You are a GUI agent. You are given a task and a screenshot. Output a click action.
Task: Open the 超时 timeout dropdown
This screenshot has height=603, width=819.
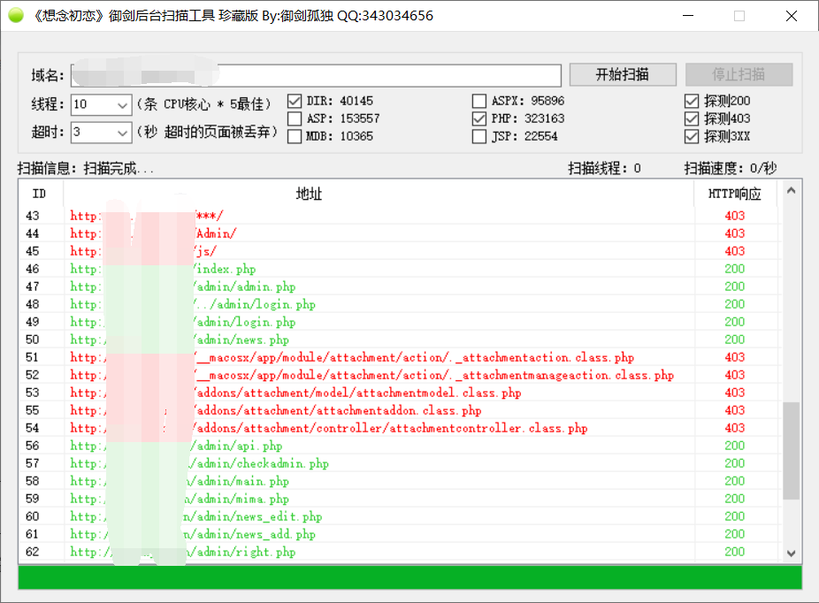122,133
